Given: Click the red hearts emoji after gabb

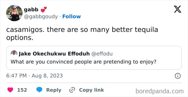Looking at the screenshot, I should [x=44, y=10].
